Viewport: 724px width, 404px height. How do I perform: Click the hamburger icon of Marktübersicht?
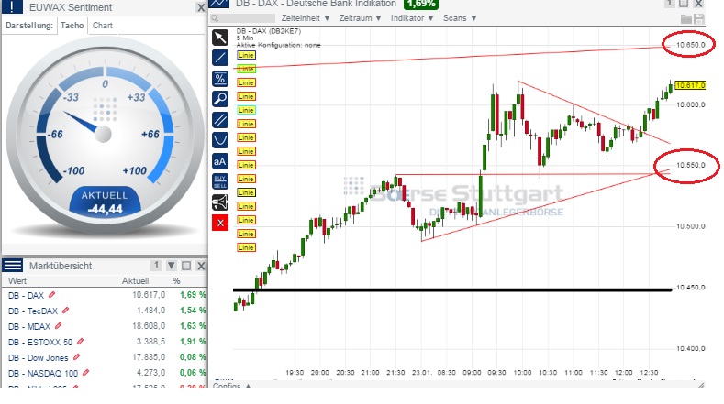click(13, 265)
